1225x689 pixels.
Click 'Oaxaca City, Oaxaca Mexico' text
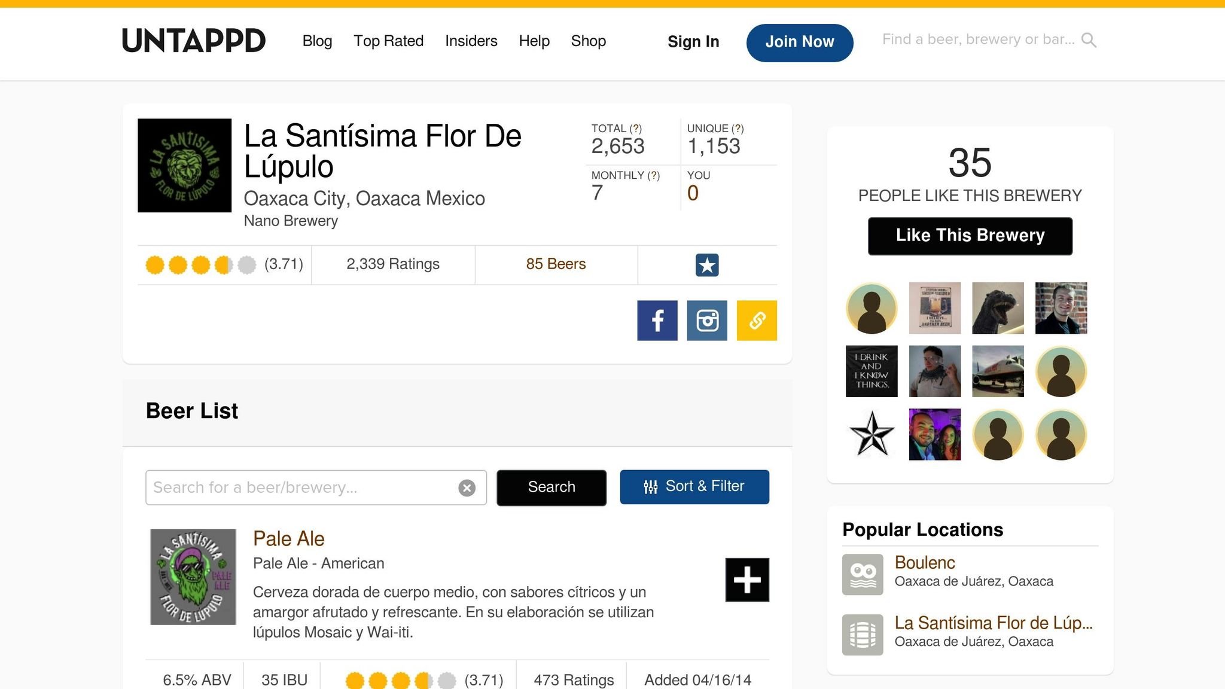click(364, 199)
